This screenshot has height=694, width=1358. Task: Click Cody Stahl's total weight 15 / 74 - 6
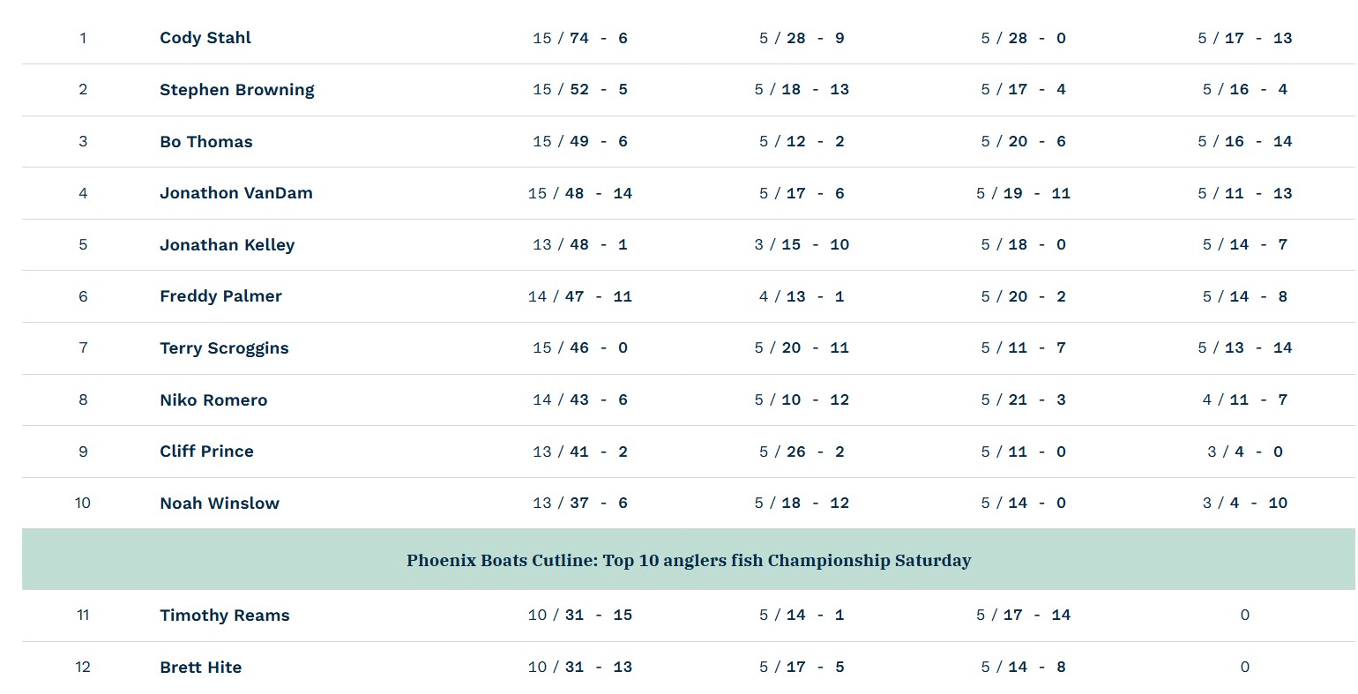[x=580, y=38]
